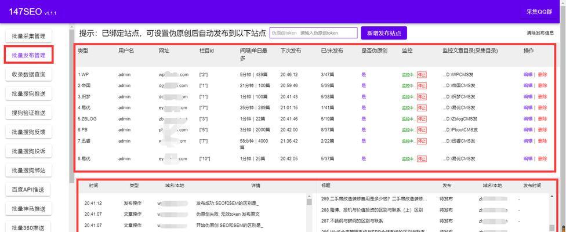Image resolution: width=566 pixels, height=232 pixels.
Task: Go to 批量搜狗绑站
Action: point(28,171)
